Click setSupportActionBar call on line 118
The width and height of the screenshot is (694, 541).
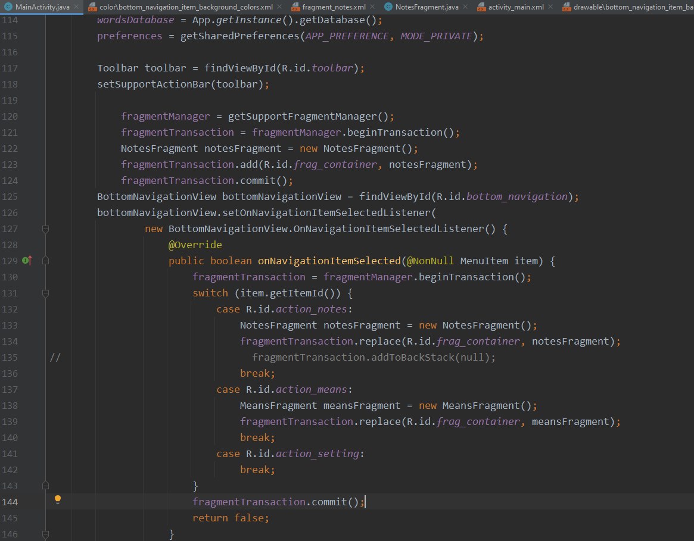coord(153,84)
